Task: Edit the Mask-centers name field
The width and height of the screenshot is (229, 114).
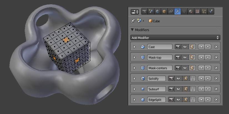Action: click(160, 68)
